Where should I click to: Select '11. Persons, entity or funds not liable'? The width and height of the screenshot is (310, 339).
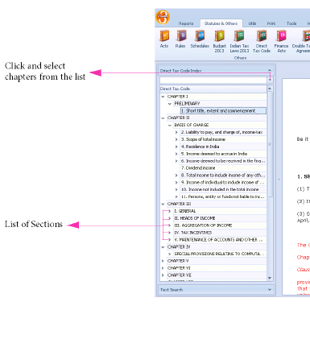pos(223,196)
